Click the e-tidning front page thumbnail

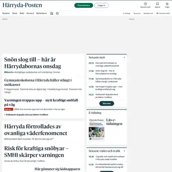97,129
